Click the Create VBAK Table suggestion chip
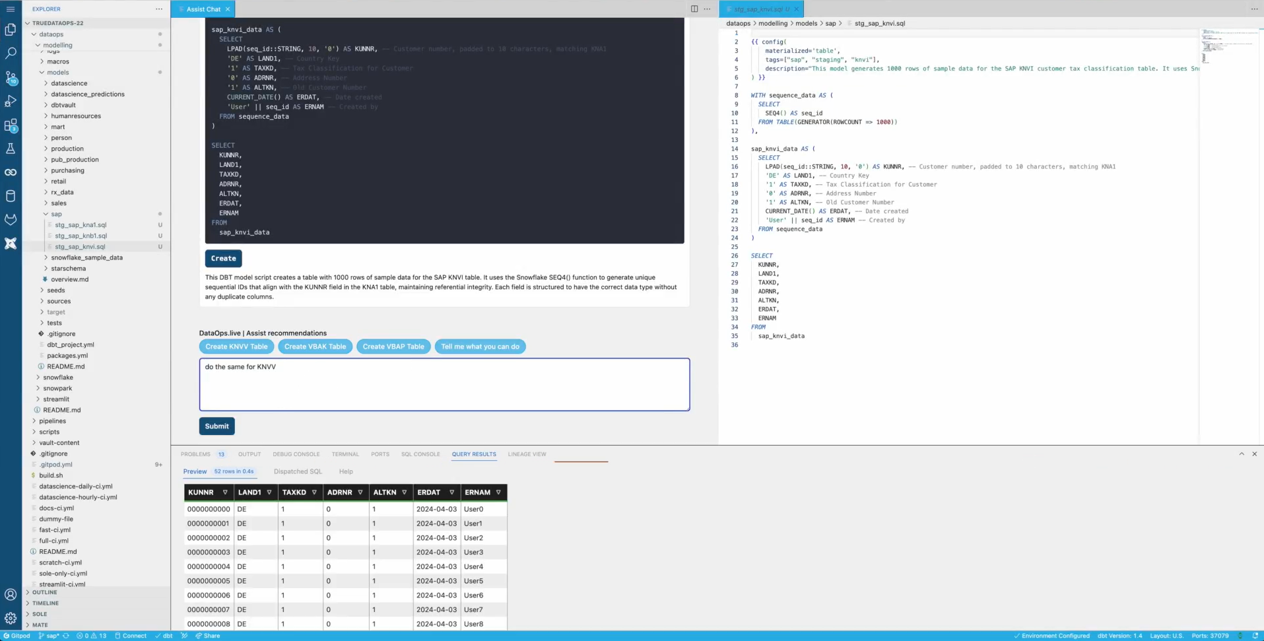The image size is (1264, 641). point(315,347)
